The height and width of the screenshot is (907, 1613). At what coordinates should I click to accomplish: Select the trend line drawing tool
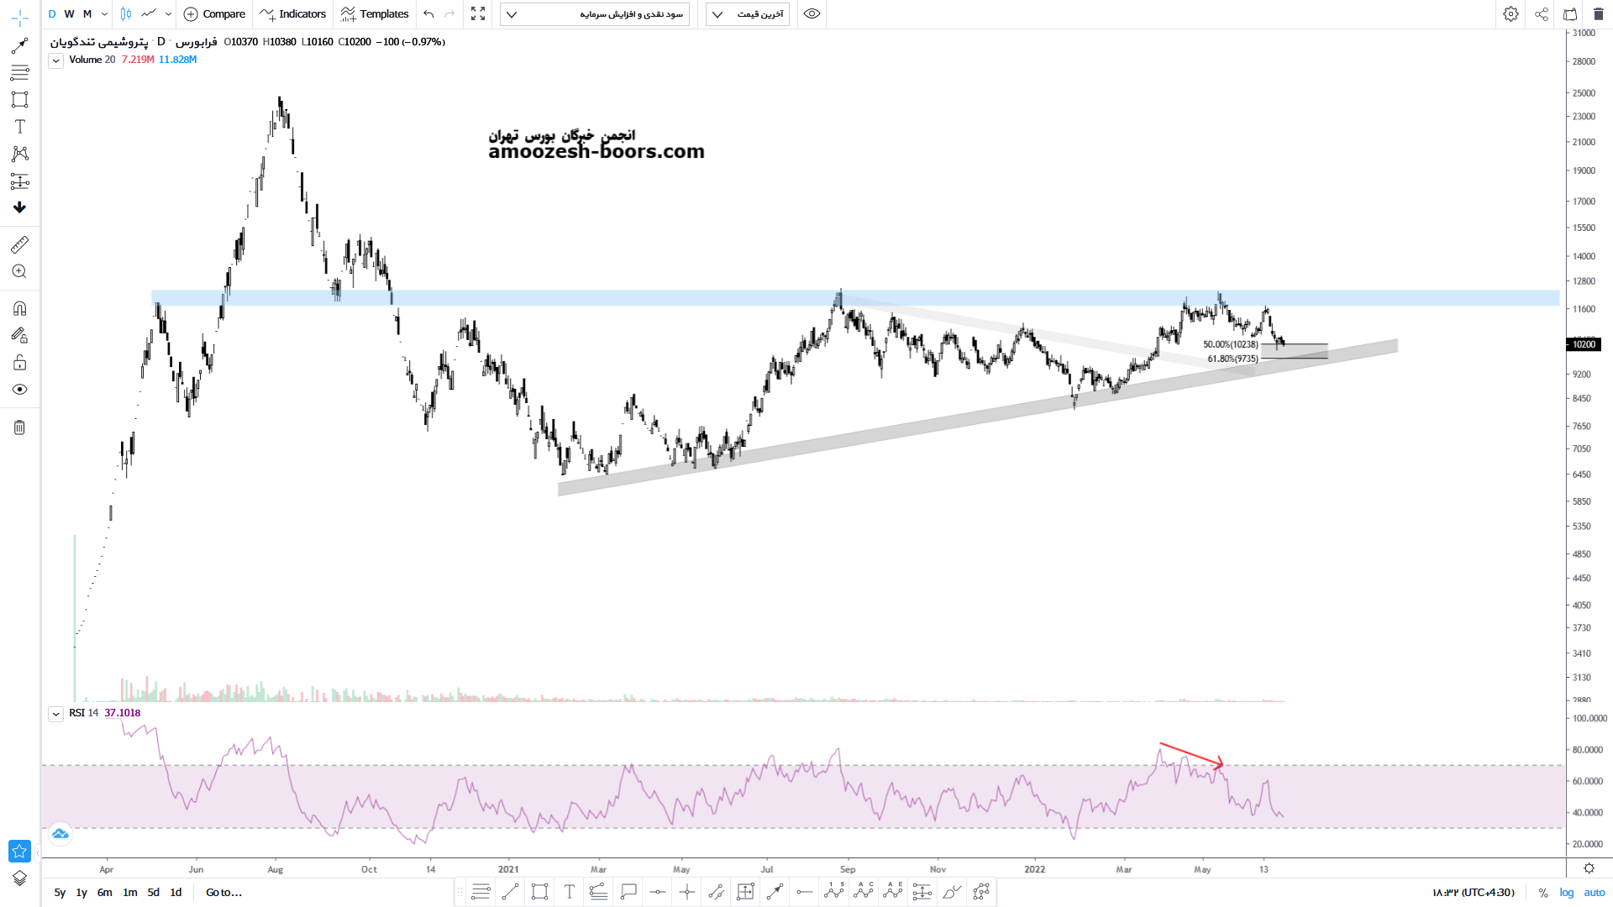(x=19, y=45)
